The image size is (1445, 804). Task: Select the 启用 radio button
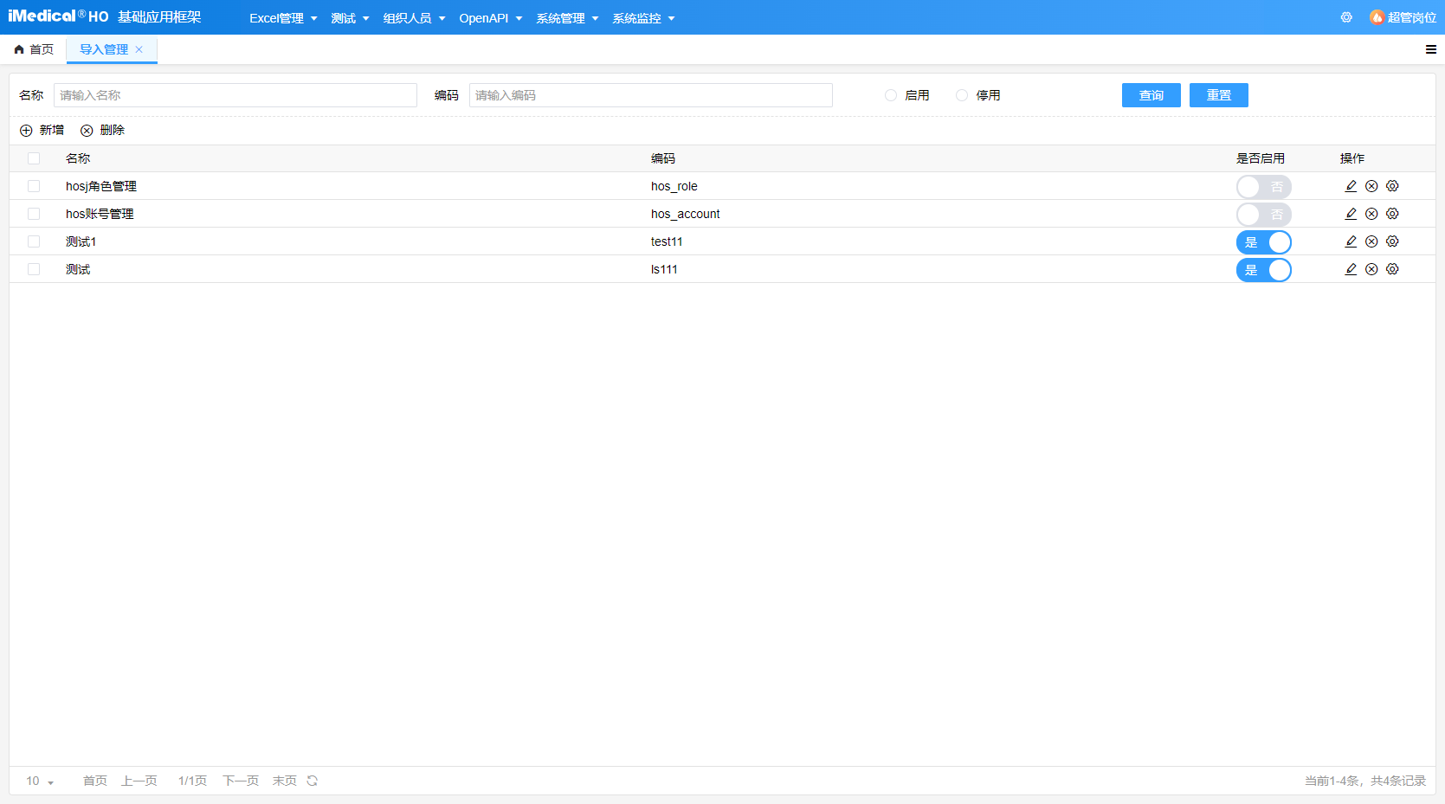[x=891, y=95]
